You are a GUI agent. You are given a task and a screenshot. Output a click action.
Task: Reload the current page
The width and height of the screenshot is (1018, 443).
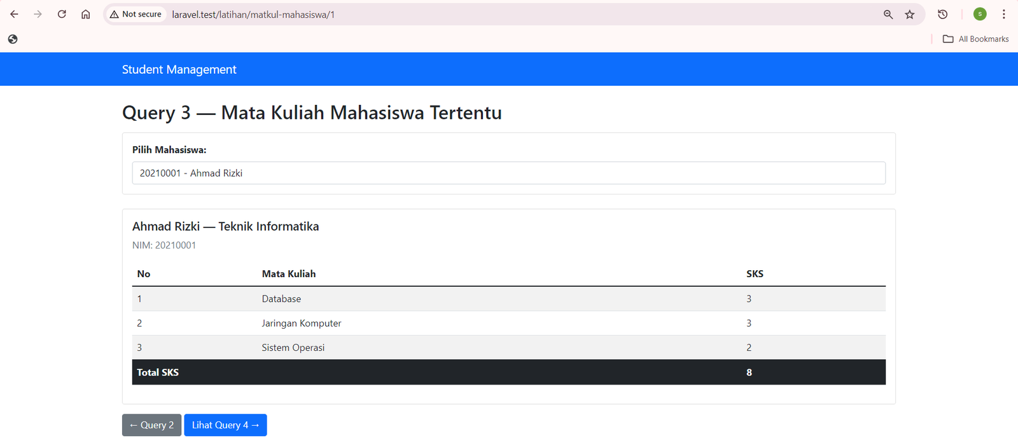(x=62, y=14)
